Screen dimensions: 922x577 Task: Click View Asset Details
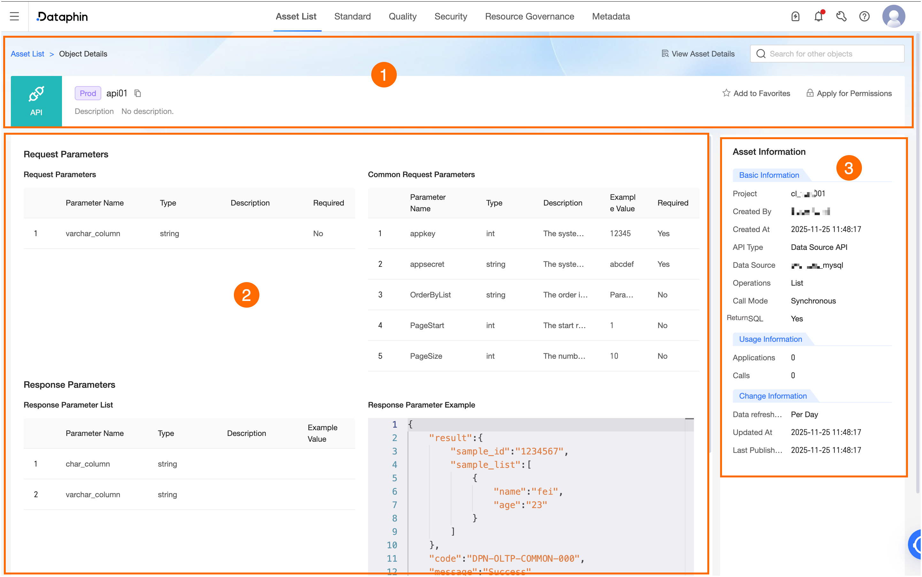tap(698, 54)
